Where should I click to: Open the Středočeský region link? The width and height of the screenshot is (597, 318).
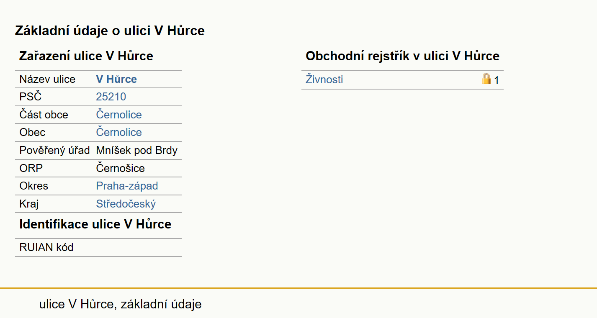coord(126,204)
